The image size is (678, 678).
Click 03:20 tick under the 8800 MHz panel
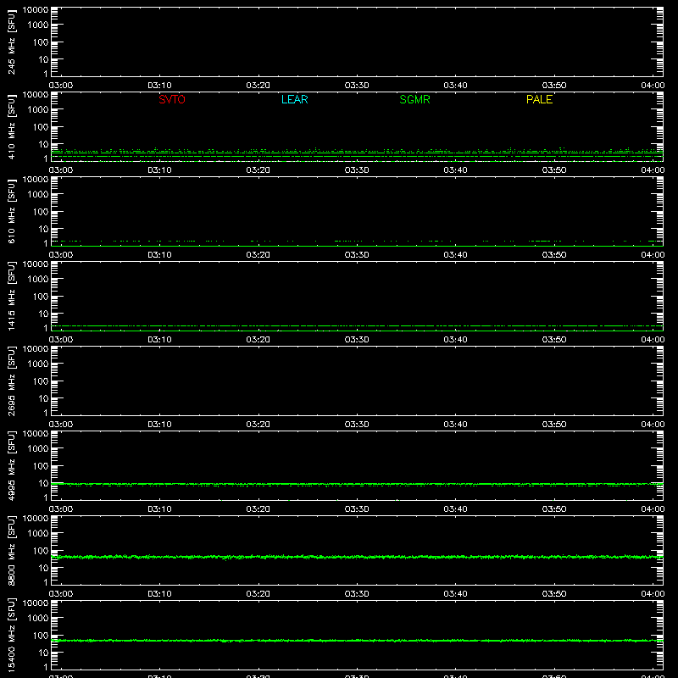(258, 594)
